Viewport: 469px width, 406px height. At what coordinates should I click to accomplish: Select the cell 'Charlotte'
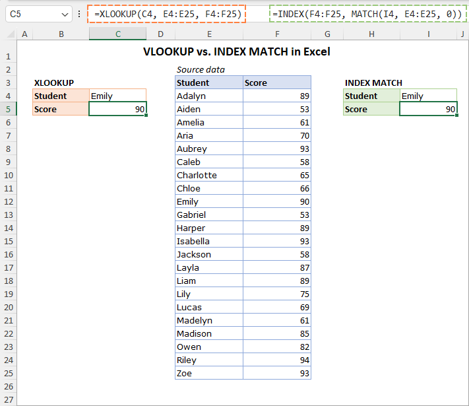point(209,175)
